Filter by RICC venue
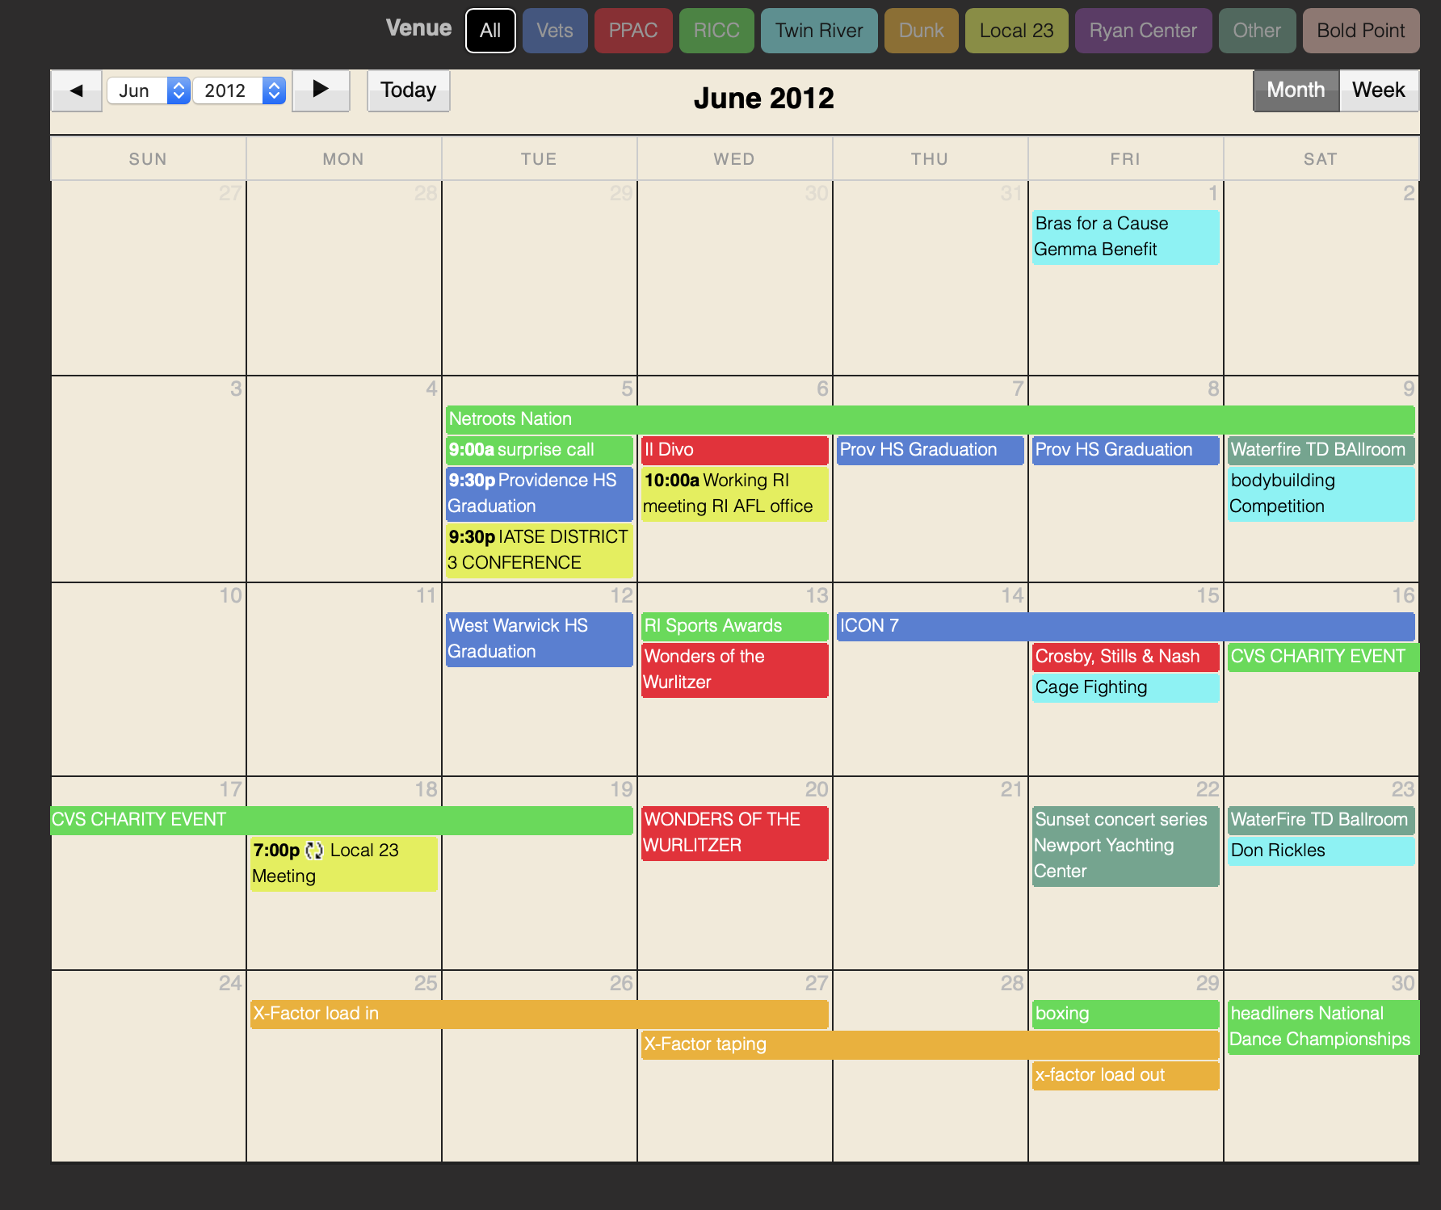Viewport: 1441px width, 1210px height. click(716, 31)
